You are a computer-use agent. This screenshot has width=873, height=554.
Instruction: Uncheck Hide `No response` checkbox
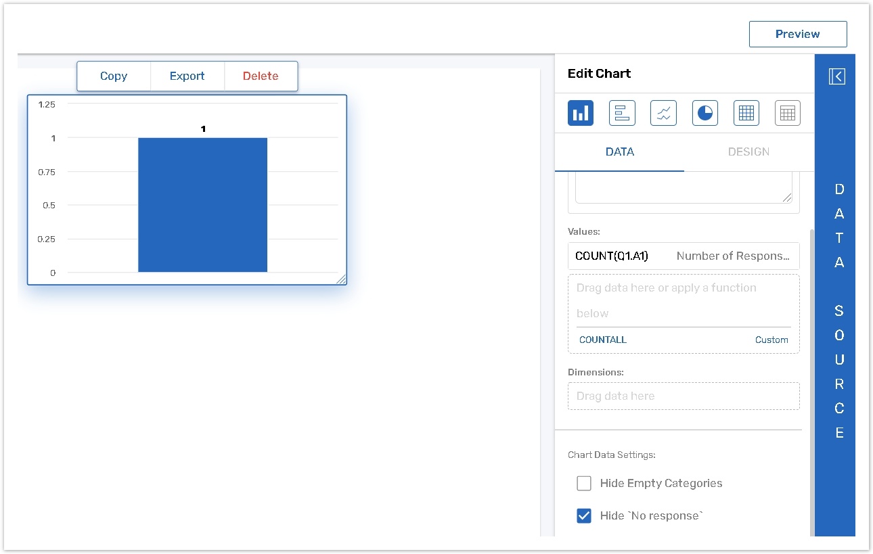[584, 515]
